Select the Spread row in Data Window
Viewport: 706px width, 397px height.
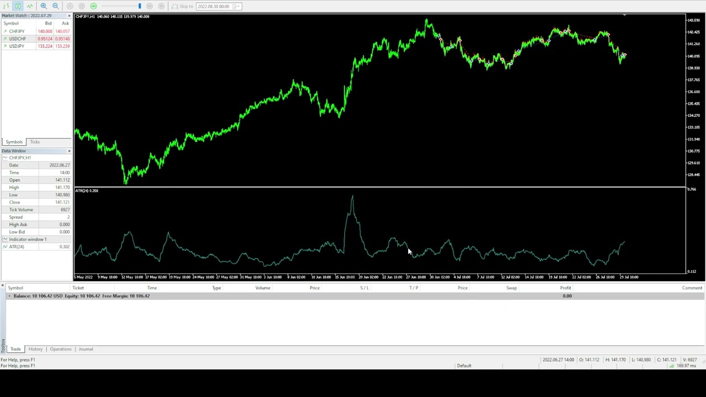click(36, 217)
